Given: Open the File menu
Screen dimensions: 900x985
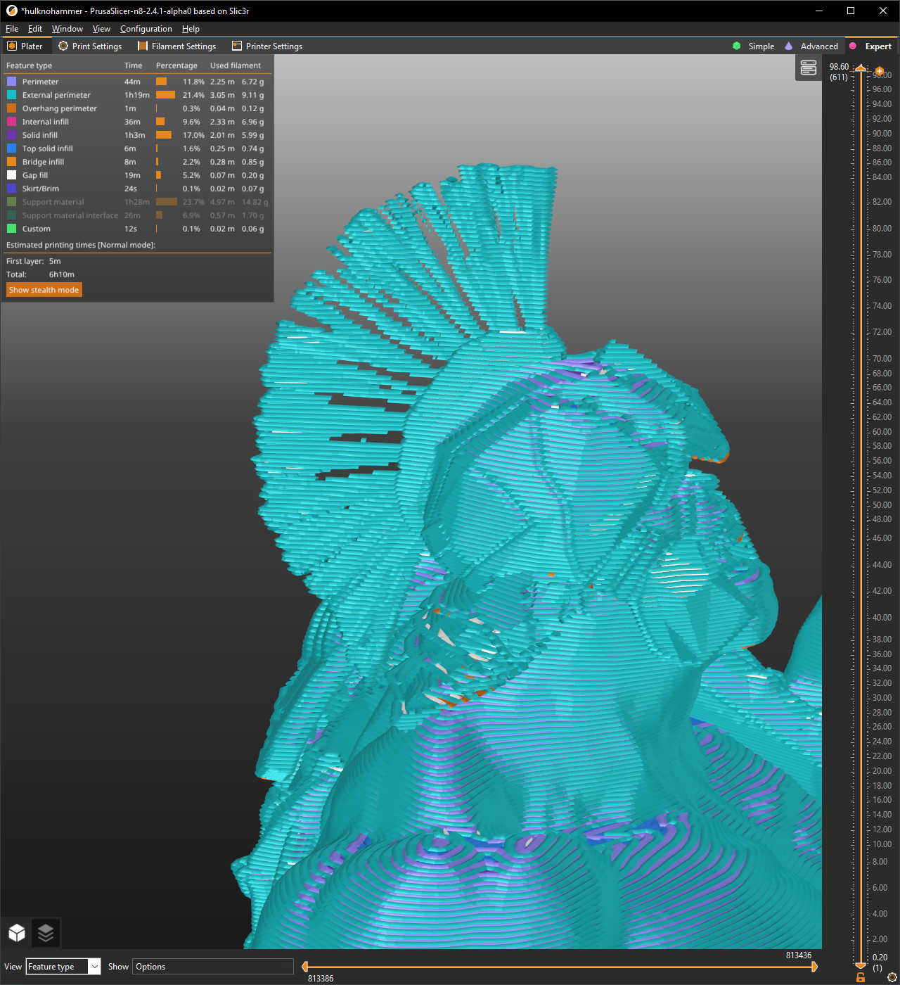Looking at the screenshot, I should 12,29.
